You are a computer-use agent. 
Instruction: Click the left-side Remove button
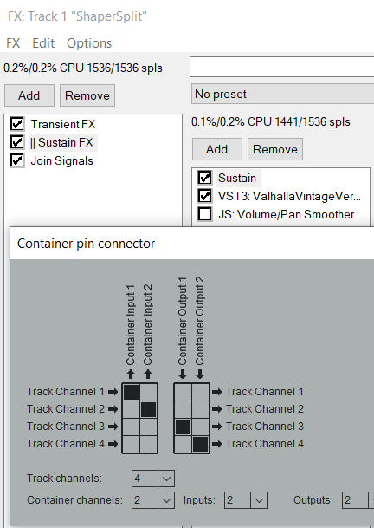tap(87, 95)
